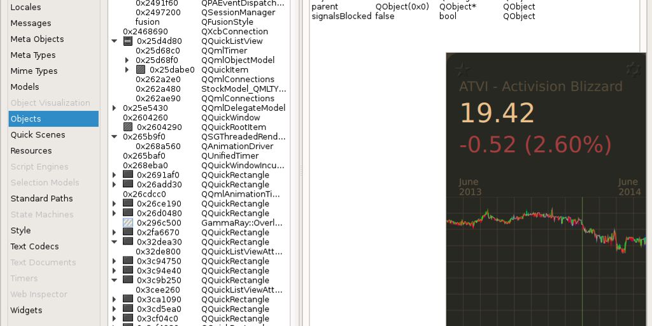Click the hatched item icon beside 0x25dabe0
This screenshot has height=326, width=652.
(141, 69)
